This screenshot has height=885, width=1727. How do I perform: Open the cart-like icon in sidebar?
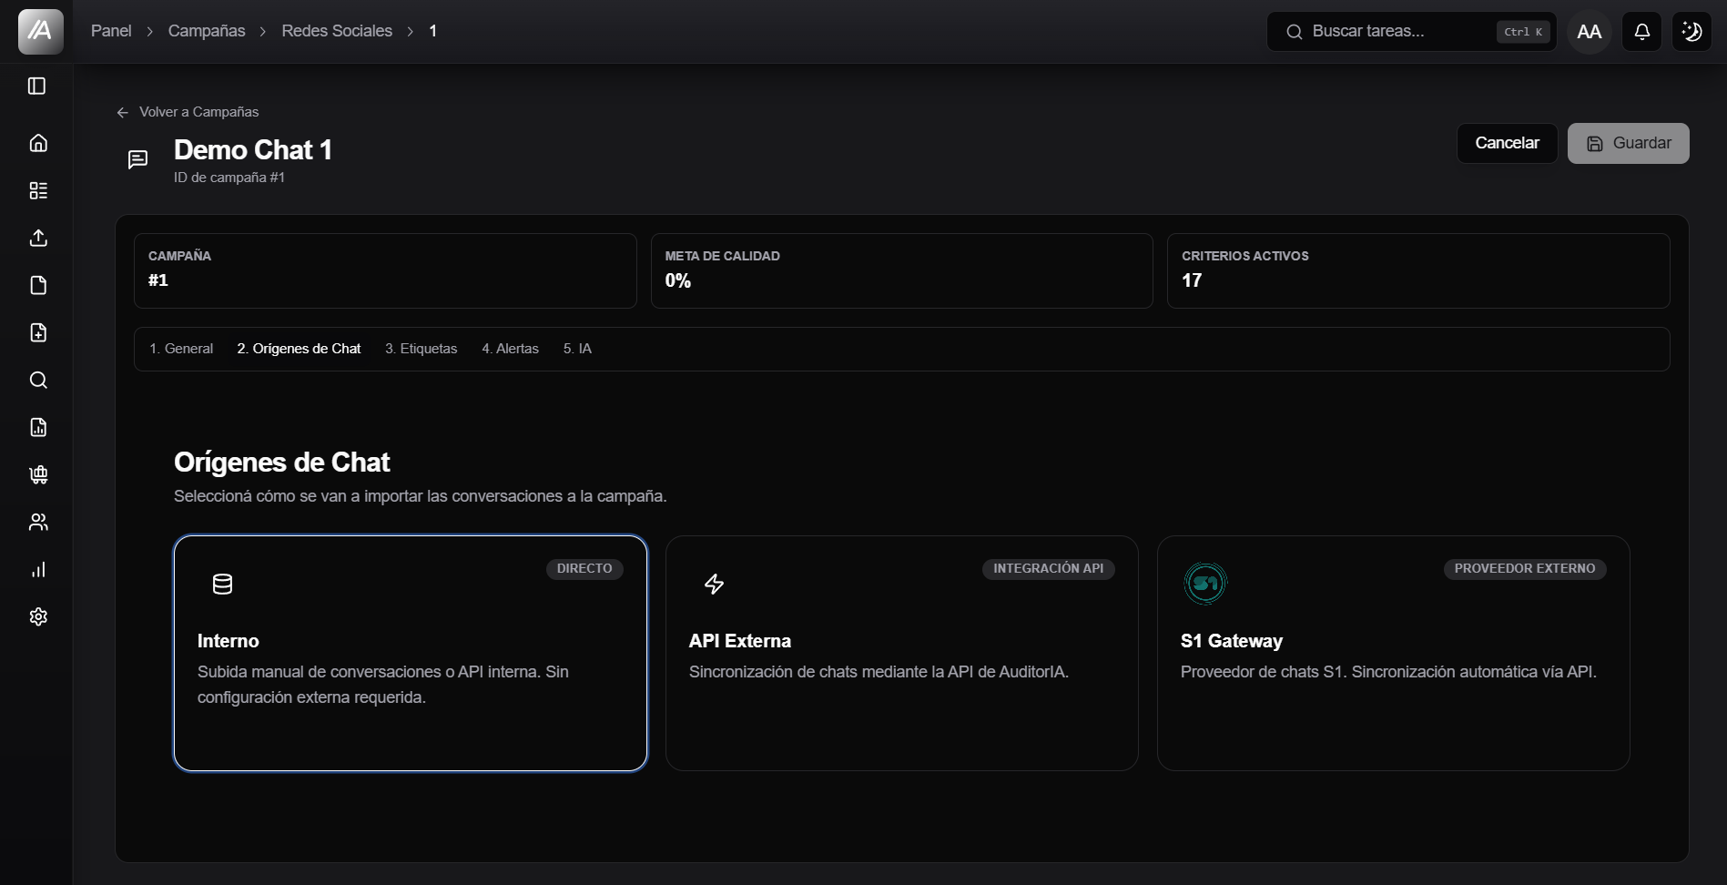(x=38, y=474)
